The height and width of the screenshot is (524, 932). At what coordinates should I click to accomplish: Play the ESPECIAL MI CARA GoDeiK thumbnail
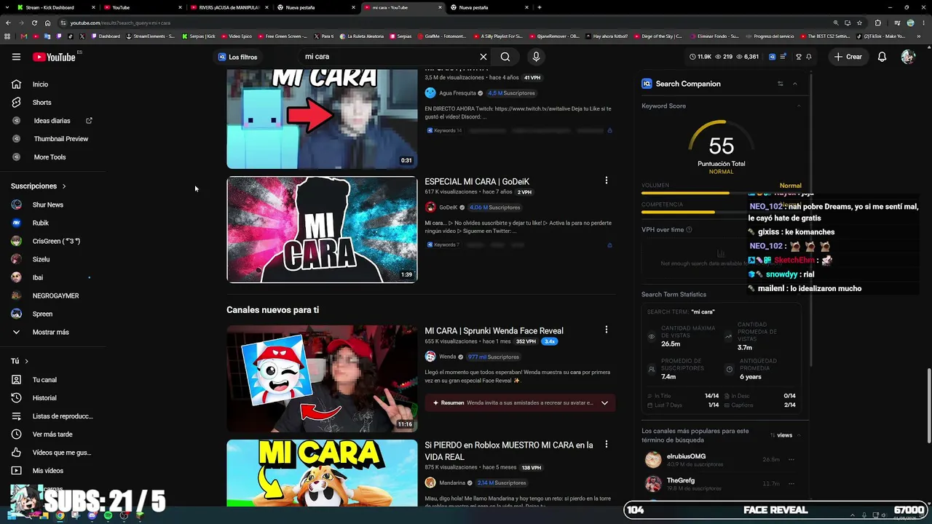point(322,229)
